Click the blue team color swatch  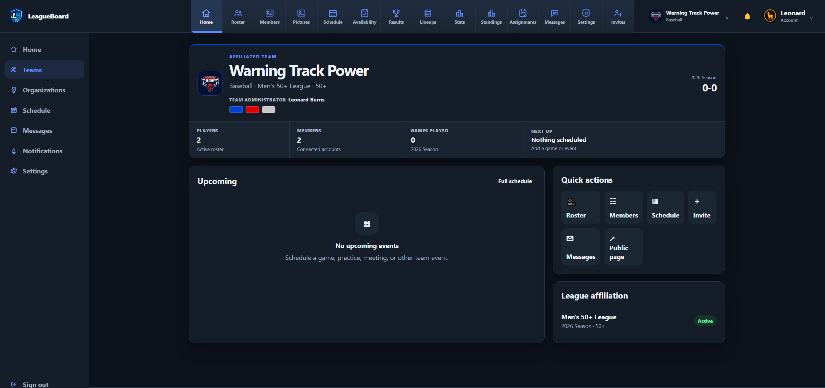click(236, 110)
